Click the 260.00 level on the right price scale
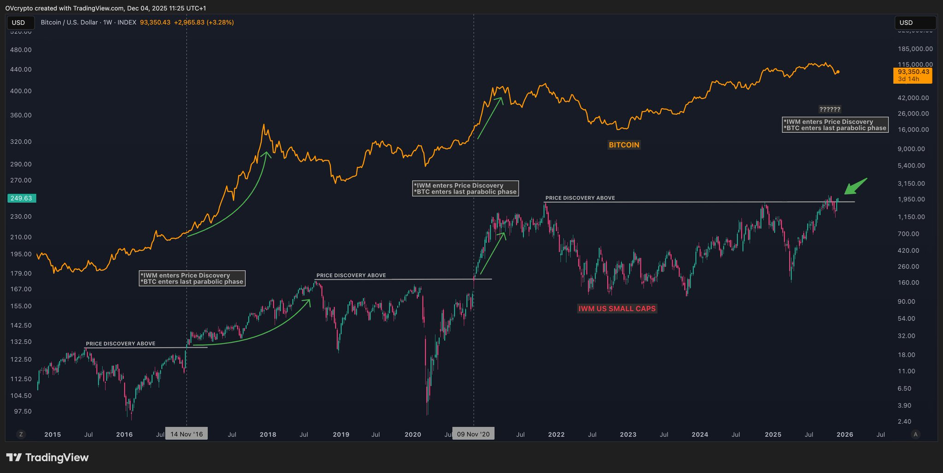 908,266
